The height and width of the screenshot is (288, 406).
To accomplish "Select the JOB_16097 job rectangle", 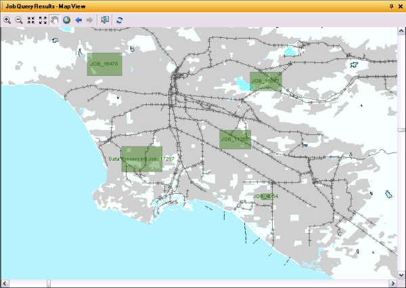I will click(265, 81).
